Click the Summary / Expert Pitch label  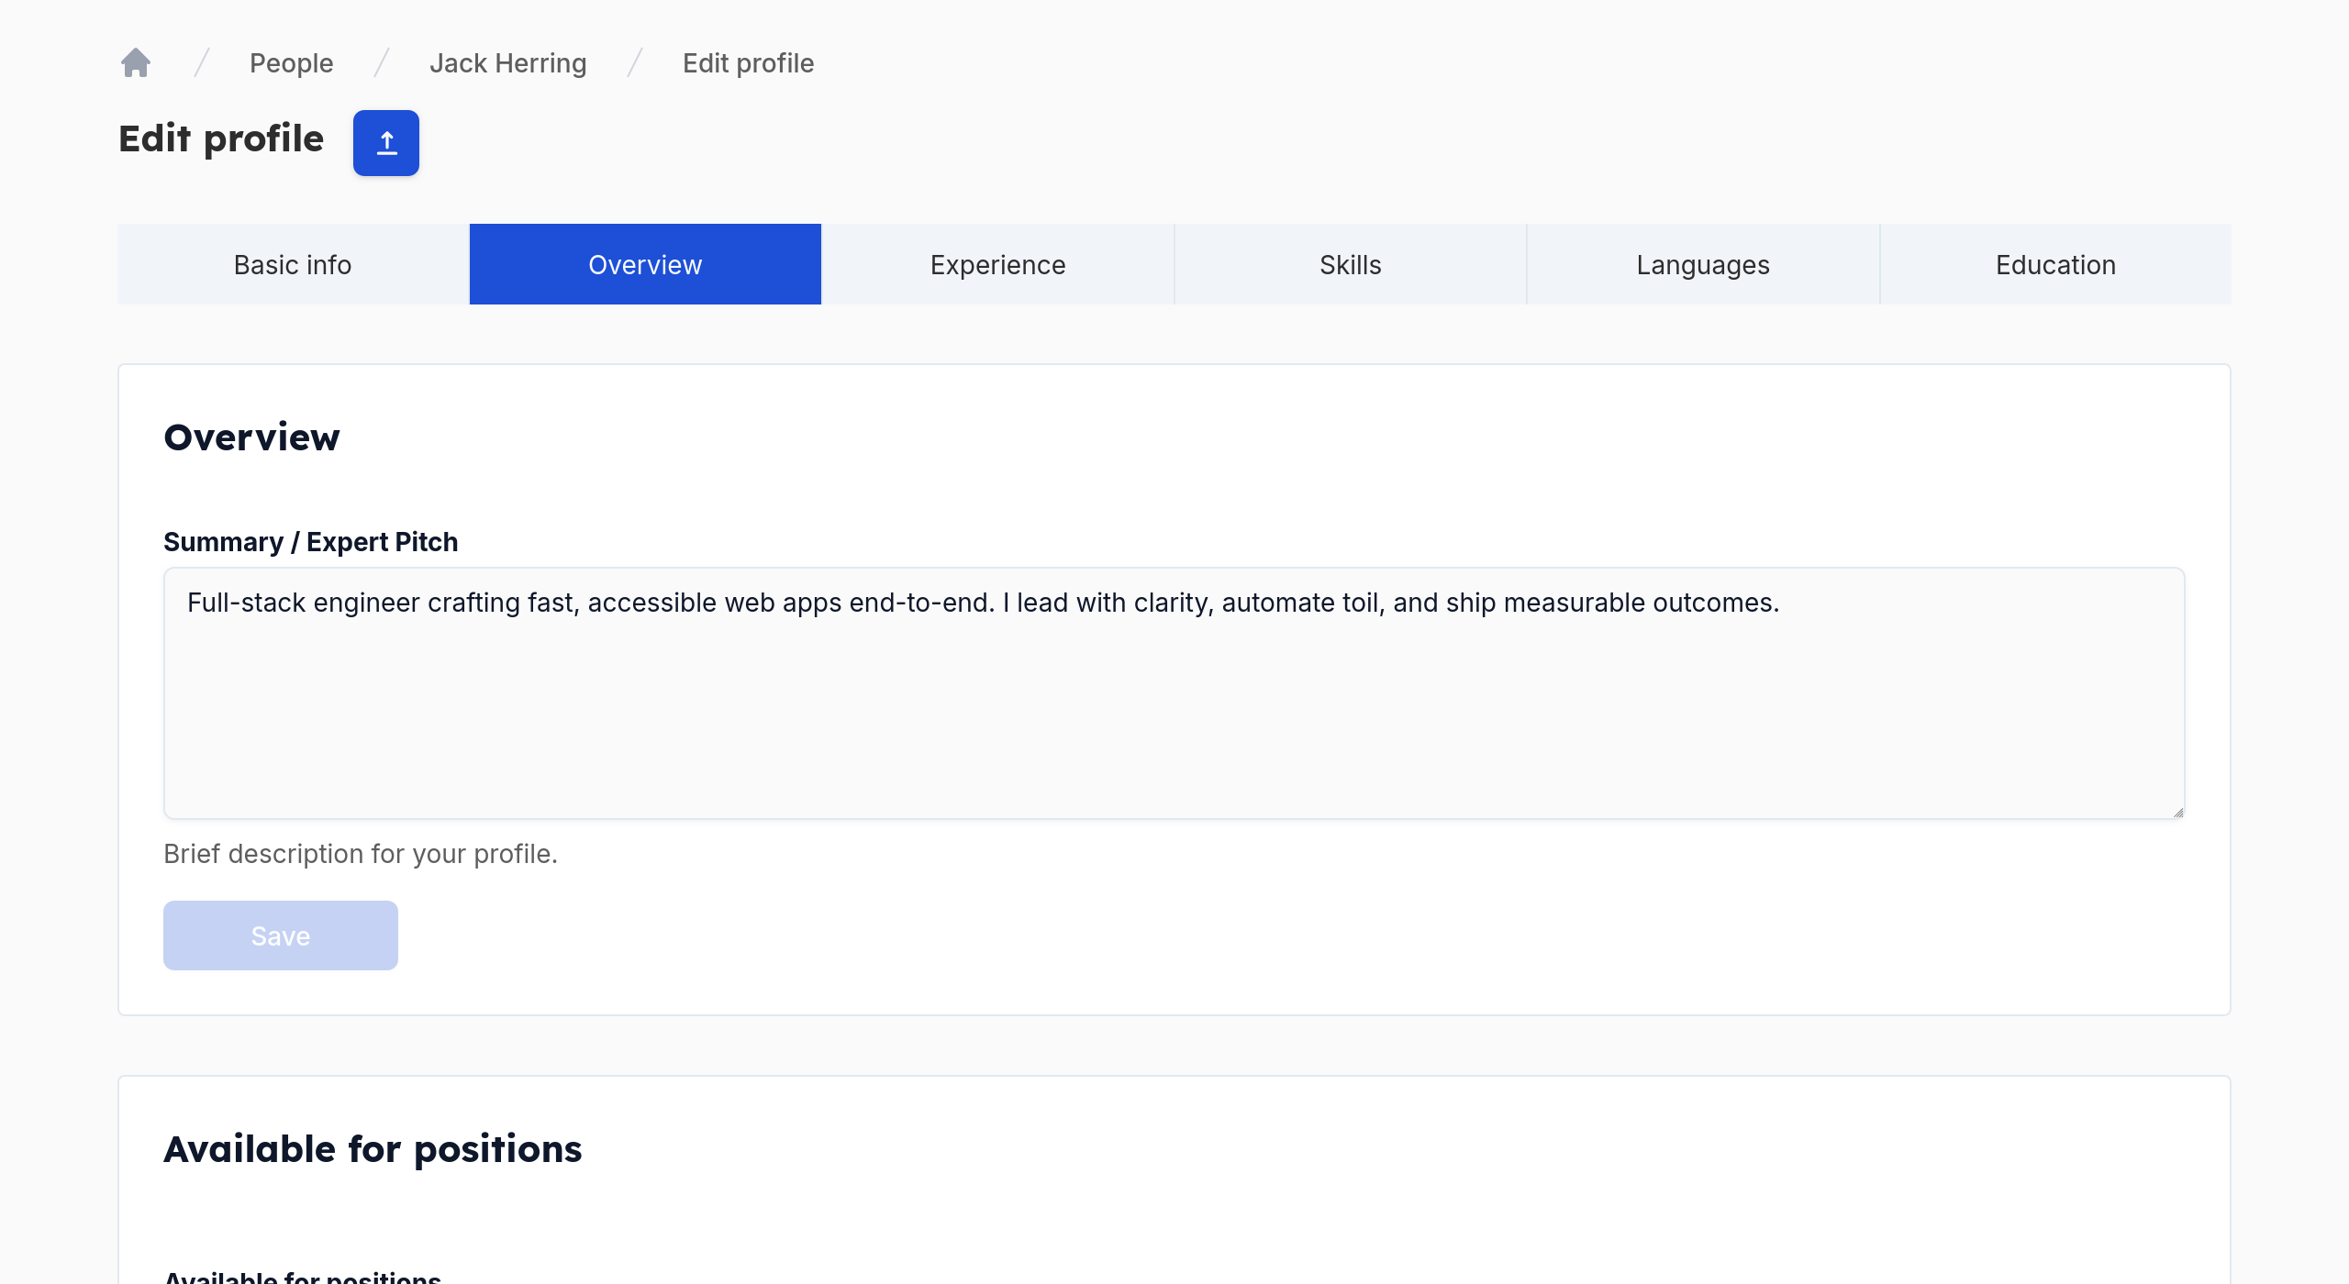coord(310,542)
